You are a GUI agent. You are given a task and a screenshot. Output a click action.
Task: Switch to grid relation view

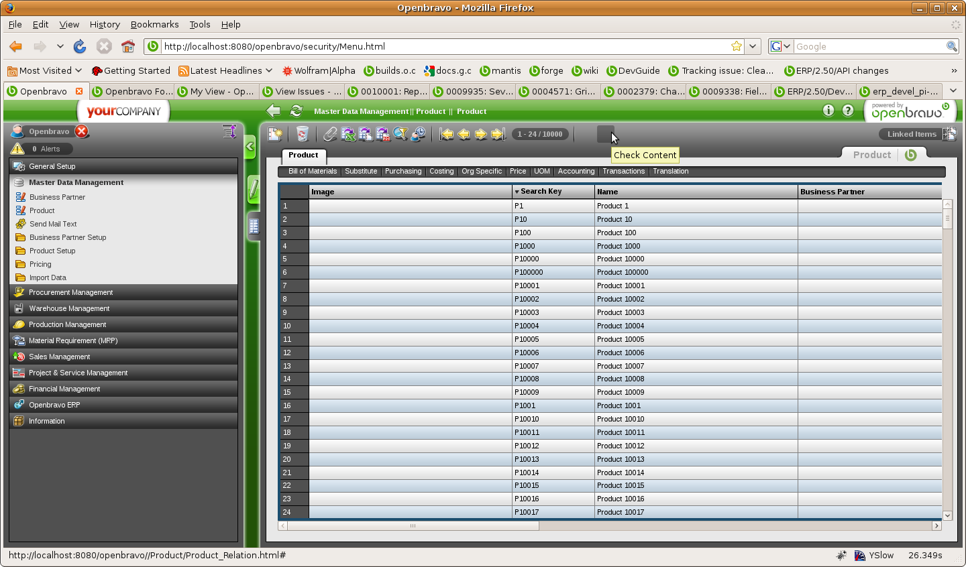tap(254, 226)
